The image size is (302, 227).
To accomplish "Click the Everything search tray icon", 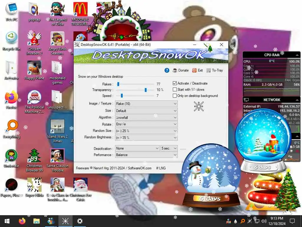I will 243,221.
